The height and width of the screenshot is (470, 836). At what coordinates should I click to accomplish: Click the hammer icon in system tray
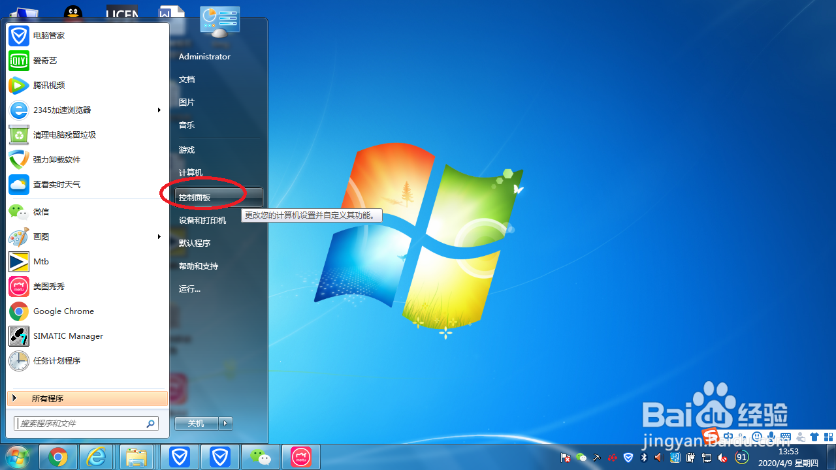[596, 458]
